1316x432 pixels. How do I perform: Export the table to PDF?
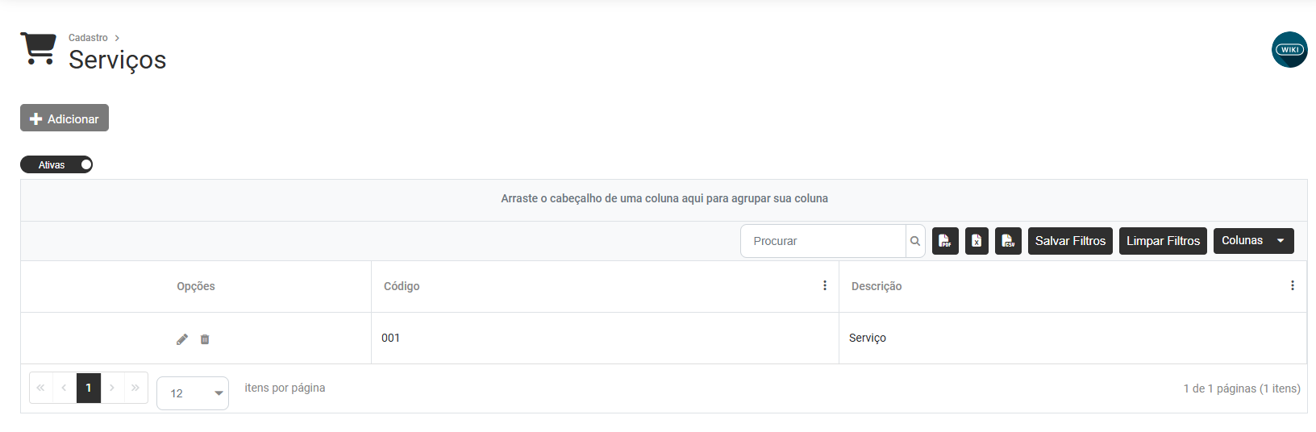[x=945, y=241]
